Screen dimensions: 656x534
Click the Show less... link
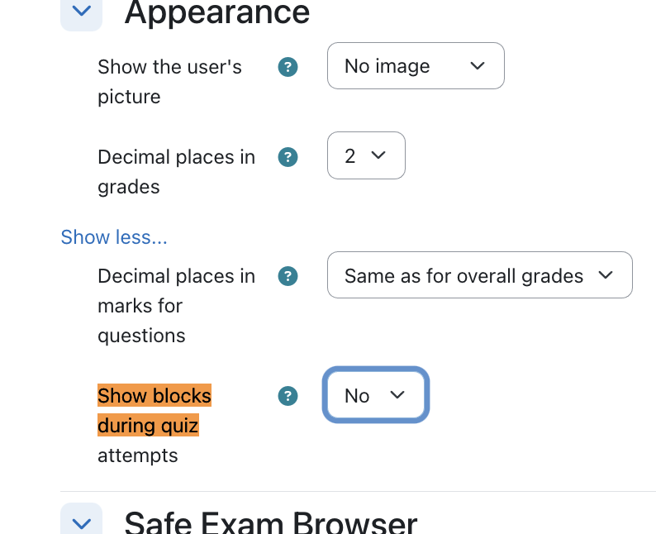[114, 237]
